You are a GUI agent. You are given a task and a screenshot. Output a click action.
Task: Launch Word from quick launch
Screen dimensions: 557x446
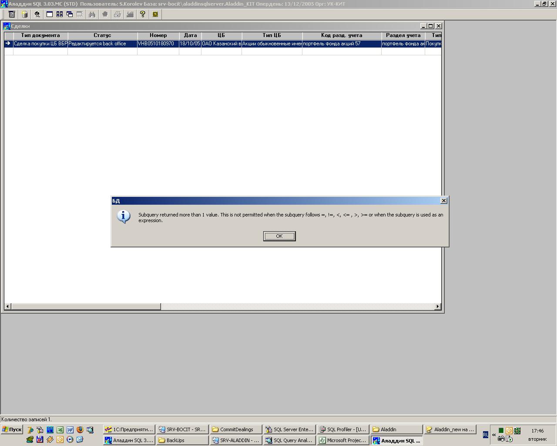[x=70, y=430]
